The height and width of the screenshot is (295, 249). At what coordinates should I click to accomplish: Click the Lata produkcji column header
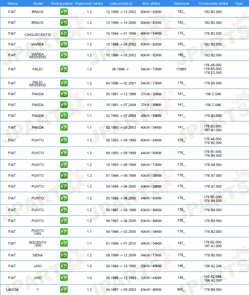pos(121,4)
